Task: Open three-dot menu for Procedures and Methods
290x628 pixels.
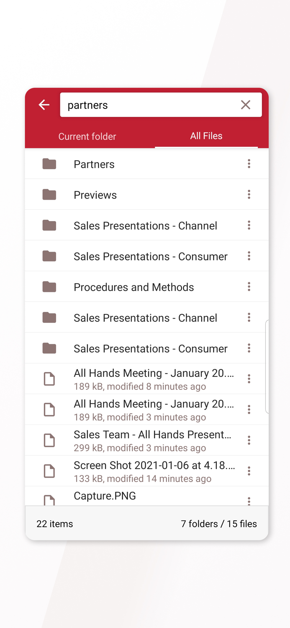Action: (249, 287)
